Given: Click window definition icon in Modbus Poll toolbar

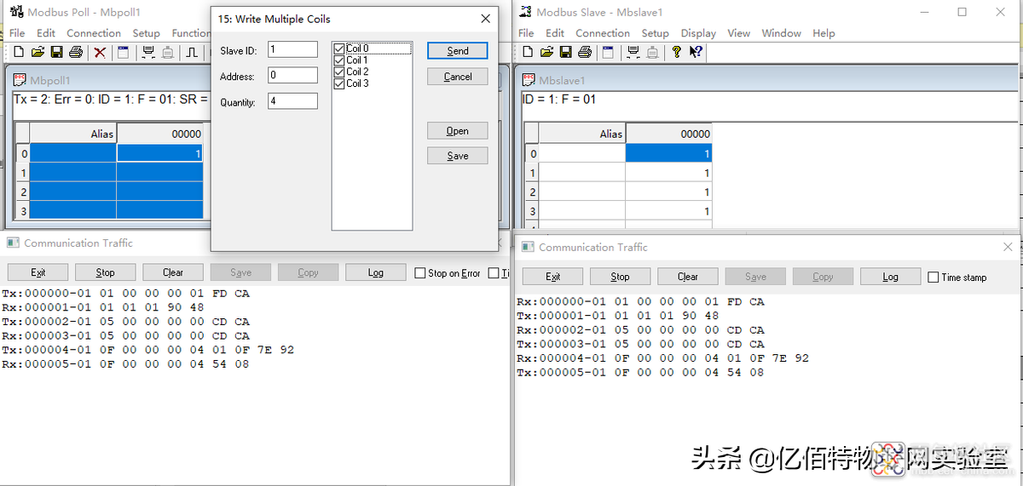Looking at the screenshot, I should click(123, 53).
